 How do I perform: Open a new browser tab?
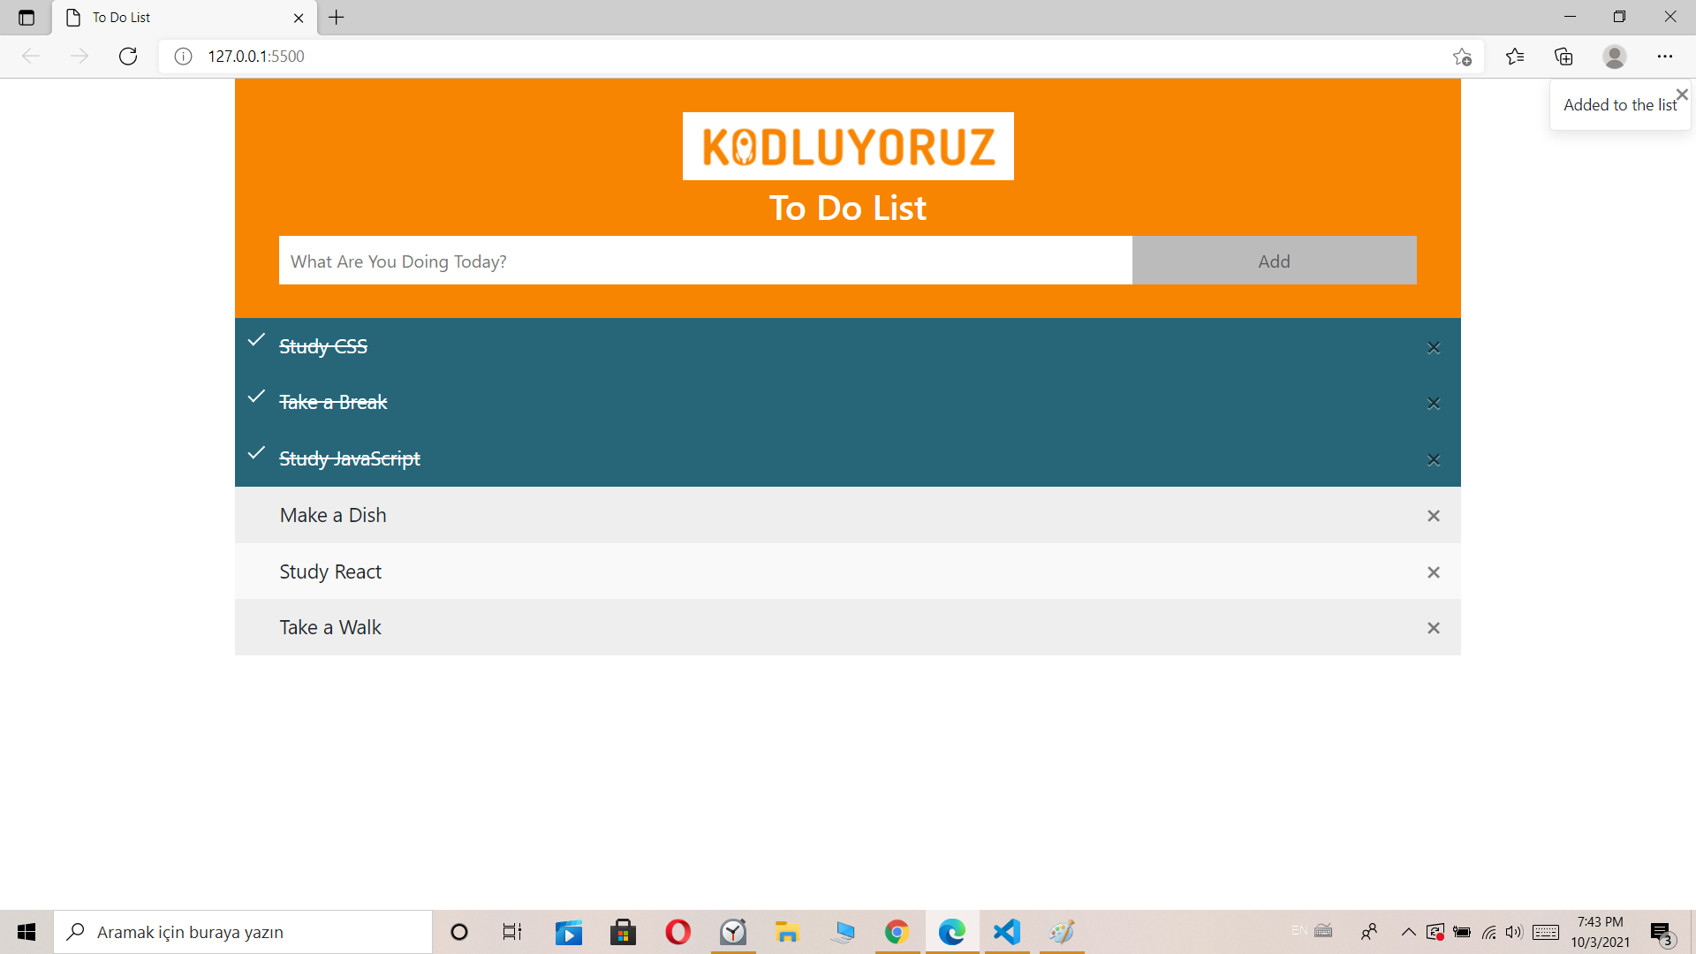click(x=337, y=18)
